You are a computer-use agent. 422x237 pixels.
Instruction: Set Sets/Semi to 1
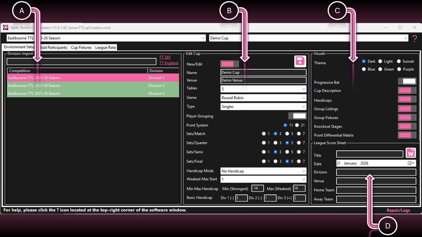[264, 152]
